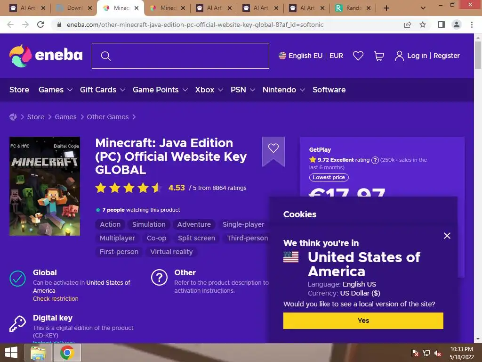The image size is (482, 362).
Task: Toggle the browser side panel icon
Action: click(442, 25)
